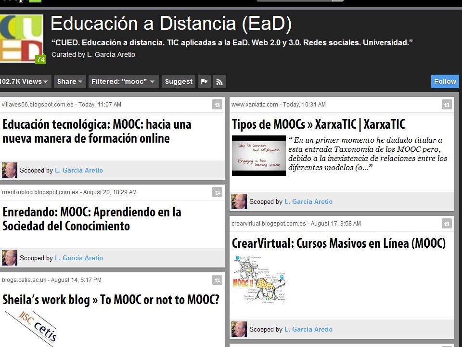Click the rescoop icon on the xarxatic post
This screenshot has width=462, height=347.
click(x=447, y=105)
